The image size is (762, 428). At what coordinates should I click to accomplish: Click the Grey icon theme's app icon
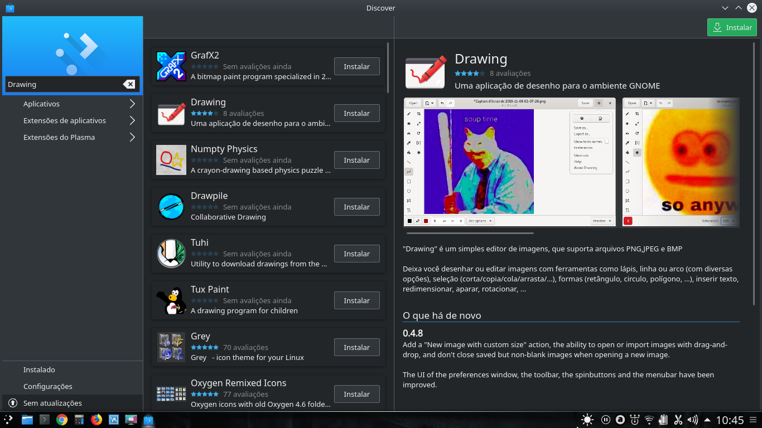coord(171,346)
